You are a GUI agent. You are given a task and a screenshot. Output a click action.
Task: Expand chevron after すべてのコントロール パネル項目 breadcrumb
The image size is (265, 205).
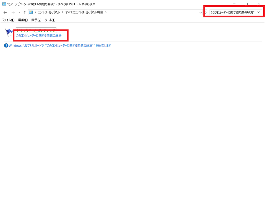click(106, 12)
